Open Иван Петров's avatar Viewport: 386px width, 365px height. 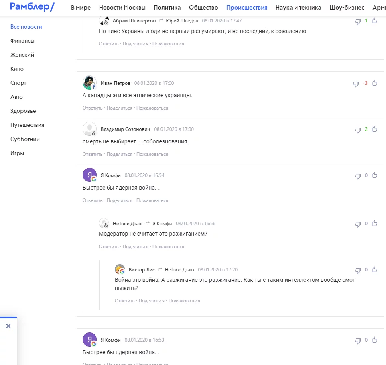point(89,83)
